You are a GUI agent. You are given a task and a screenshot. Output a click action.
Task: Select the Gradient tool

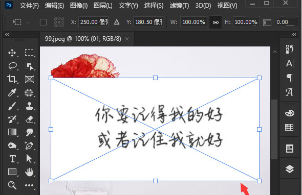point(12,132)
